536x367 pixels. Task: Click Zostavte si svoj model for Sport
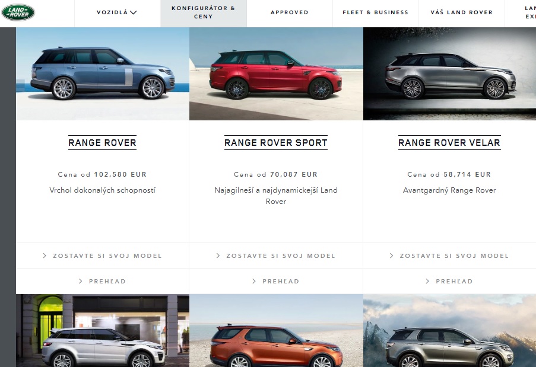pos(276,256)
